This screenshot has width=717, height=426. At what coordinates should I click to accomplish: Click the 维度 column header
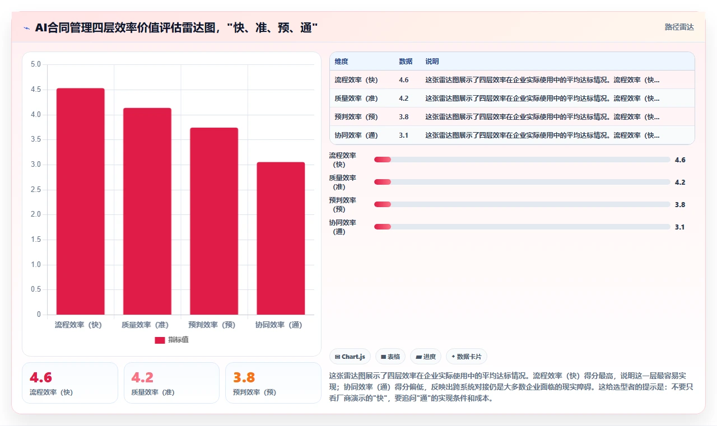341,61
